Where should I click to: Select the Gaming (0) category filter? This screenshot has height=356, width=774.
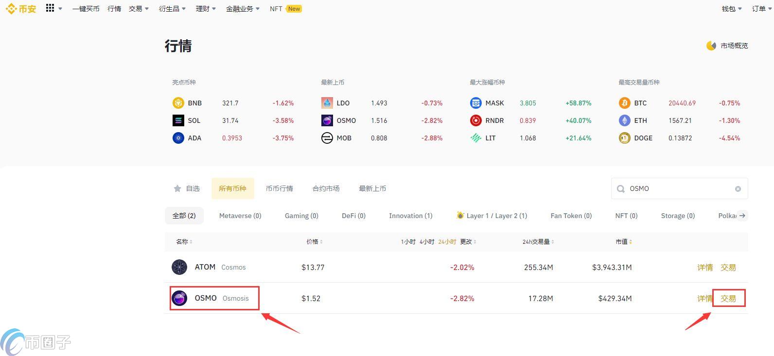[301, 216]
